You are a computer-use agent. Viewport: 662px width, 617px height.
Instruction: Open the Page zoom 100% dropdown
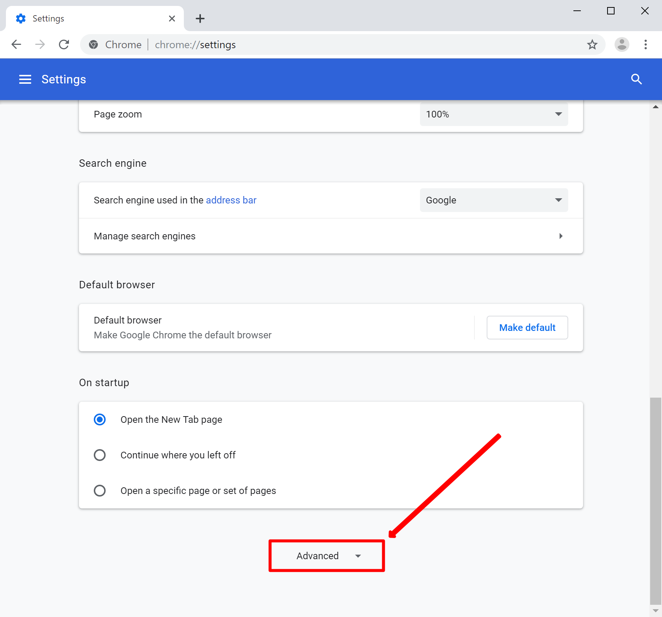494,114
